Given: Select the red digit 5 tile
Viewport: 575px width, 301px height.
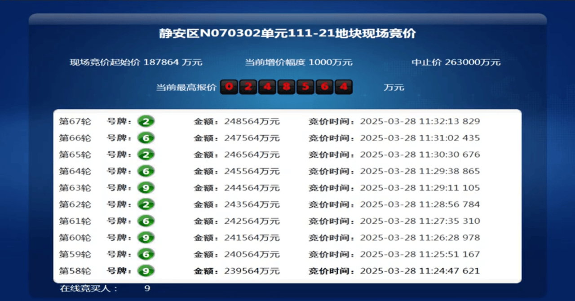Looking at the screenshot, I should click(x=305, y=87).
